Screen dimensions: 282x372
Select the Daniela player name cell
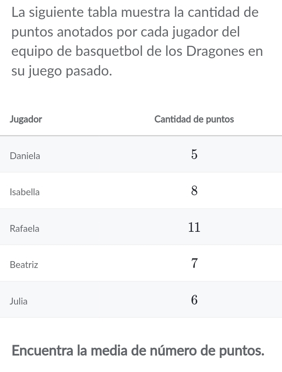[x=25, y=156]
